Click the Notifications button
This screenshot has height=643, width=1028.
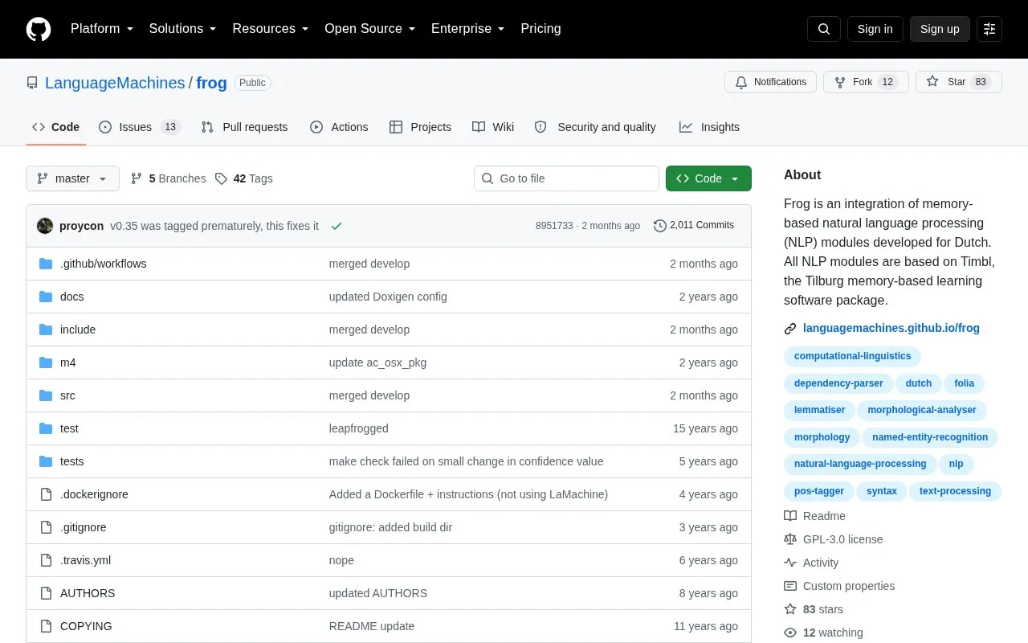pyautogui.click(x=770, y=82)
